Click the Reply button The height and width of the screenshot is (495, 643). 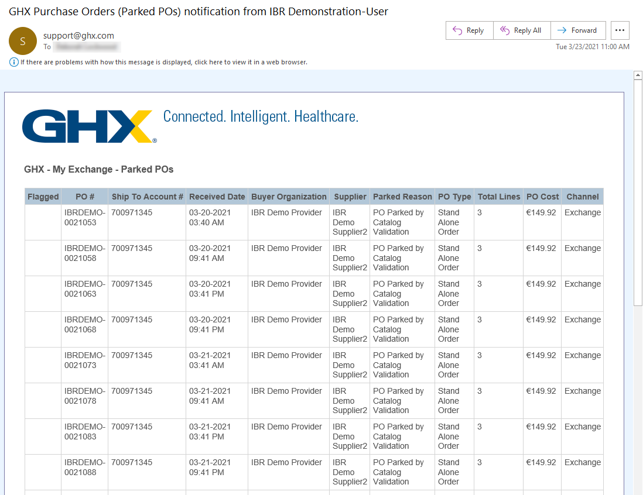[470, 30]
